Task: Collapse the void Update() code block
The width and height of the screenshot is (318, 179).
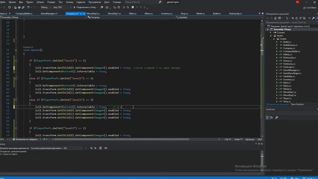Action: (x=16, y=50)
